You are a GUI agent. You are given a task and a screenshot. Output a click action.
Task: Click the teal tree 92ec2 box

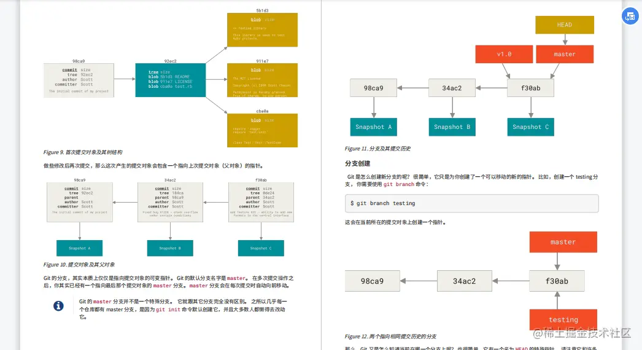point(171,80)
